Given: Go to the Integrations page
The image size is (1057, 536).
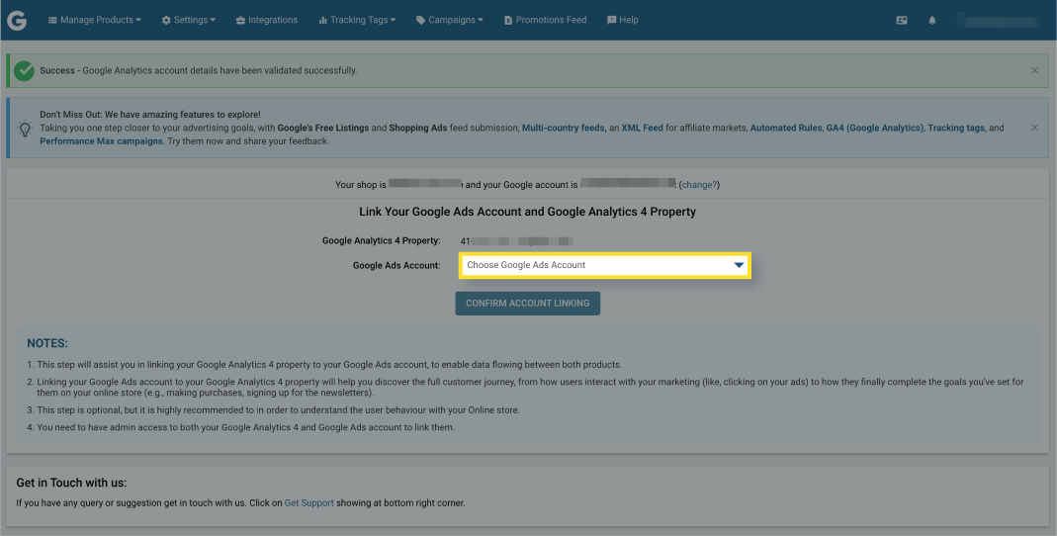Looking at the screenshot, I should [x=267, y=20].
